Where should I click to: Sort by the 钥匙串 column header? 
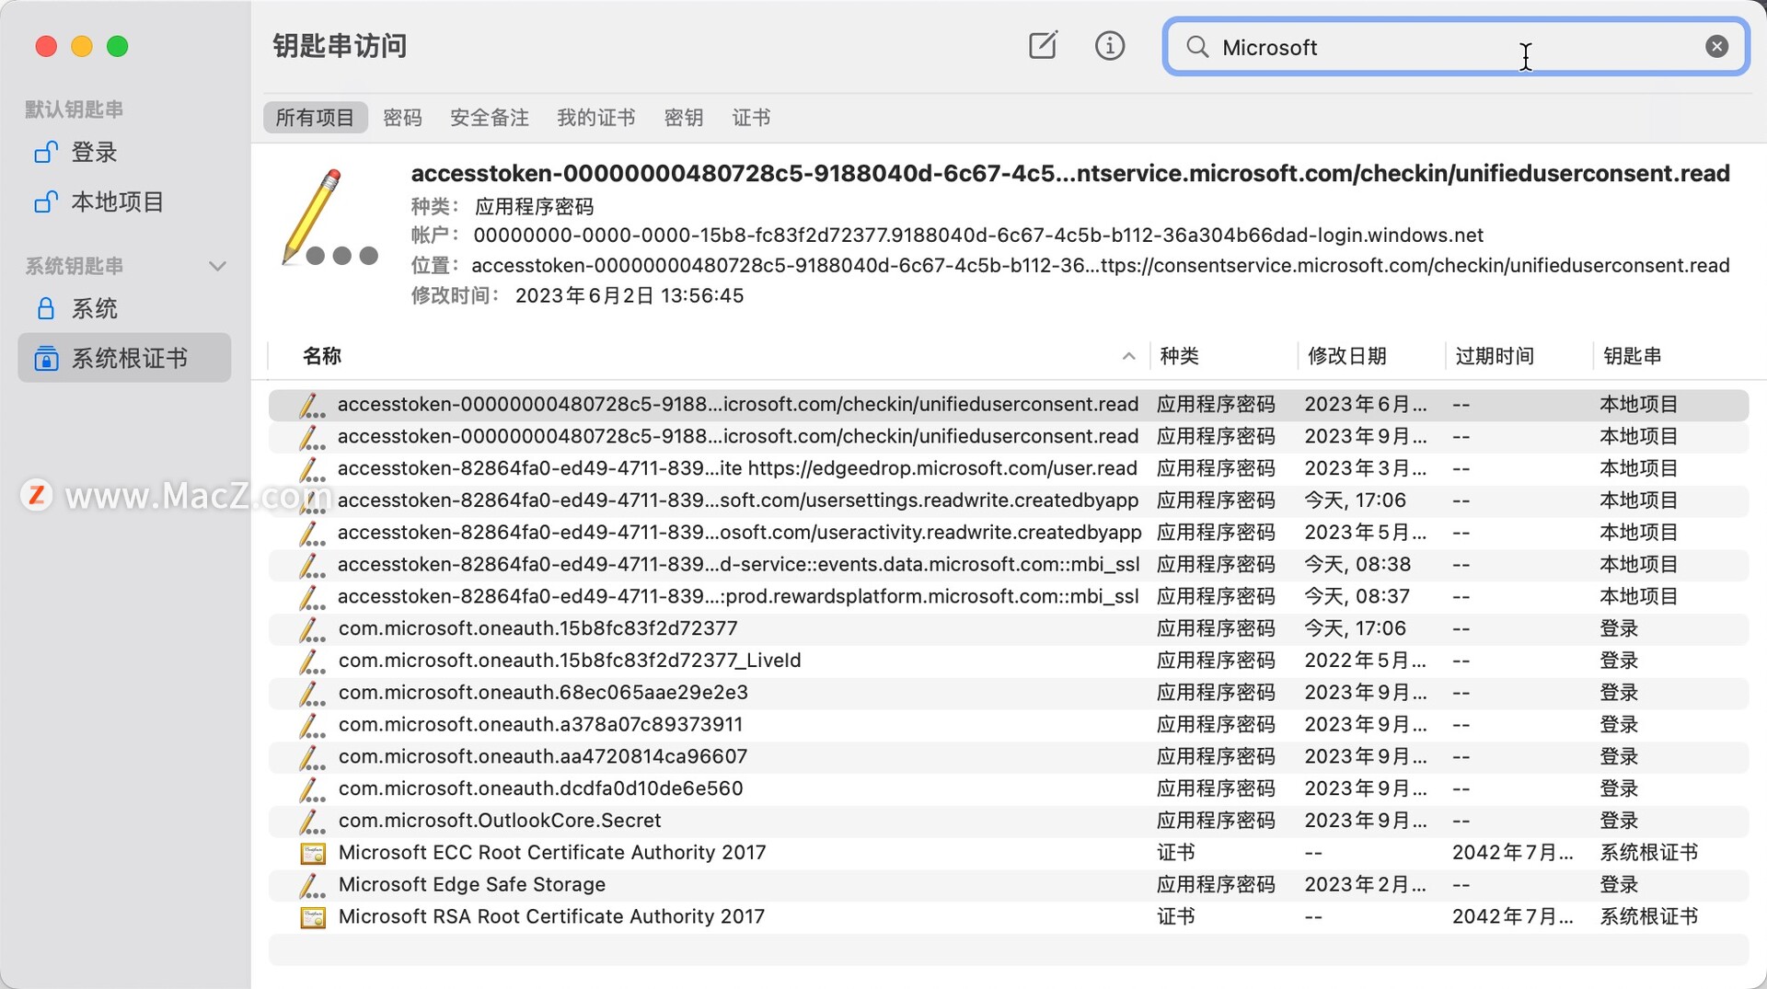tap(1632, 356)
